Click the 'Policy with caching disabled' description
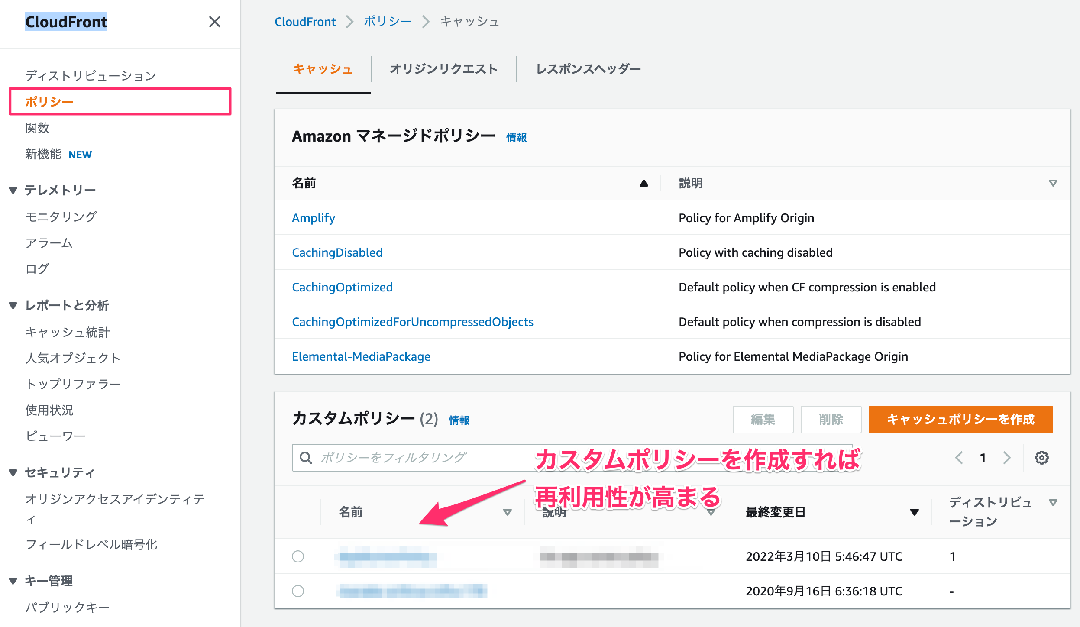The height and width of the screenshot is (627, 1080). 756,252
